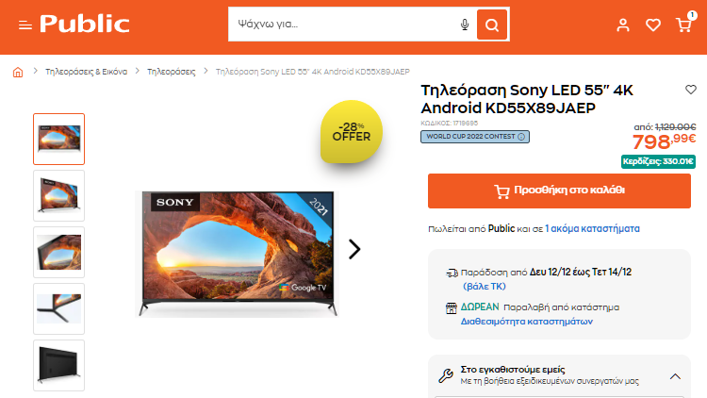707x398 pixels.
Task: Open 'Διαθεσιμότητα καταστημάτων' link
Action: click(527, 322)
